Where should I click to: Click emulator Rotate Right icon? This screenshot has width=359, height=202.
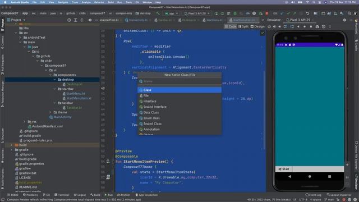pos(292,26)
